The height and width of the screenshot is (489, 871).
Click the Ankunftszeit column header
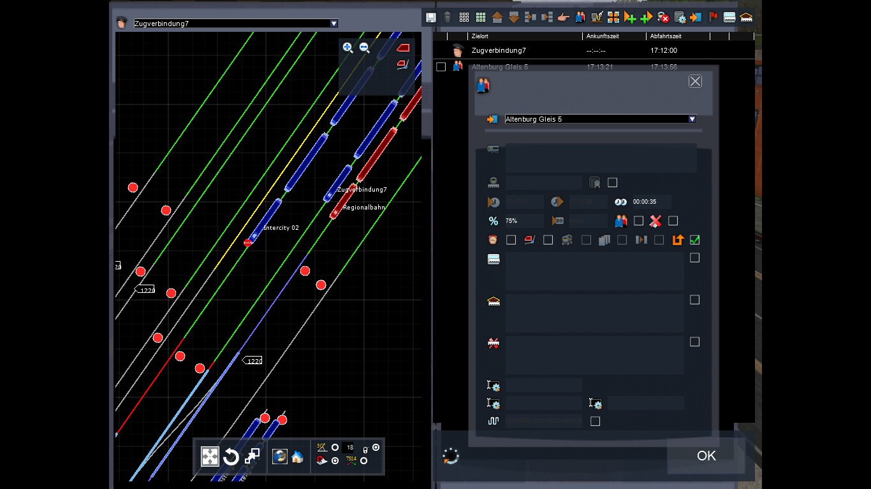pyautogui.click(x=603, y=36)
